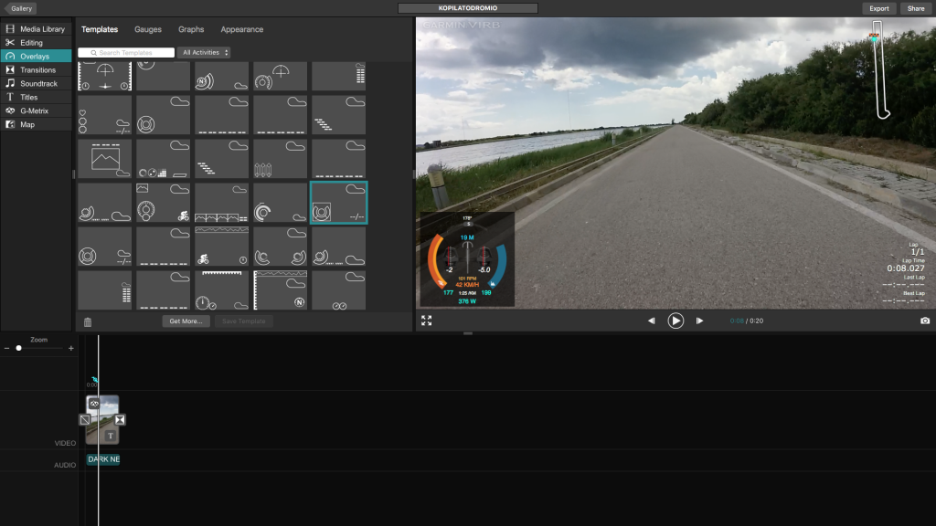This screenshot has height=526, width=936.
Task: Click the Lap Time 0:08.027 overlay
Action: pos(906,265)
